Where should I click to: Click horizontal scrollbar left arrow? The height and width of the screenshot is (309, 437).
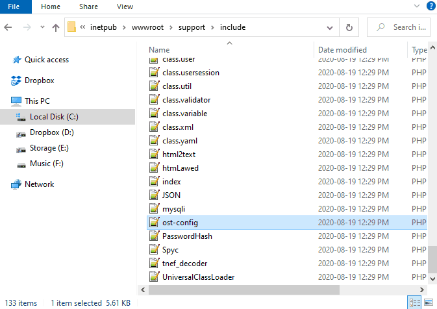click(143, 290)
